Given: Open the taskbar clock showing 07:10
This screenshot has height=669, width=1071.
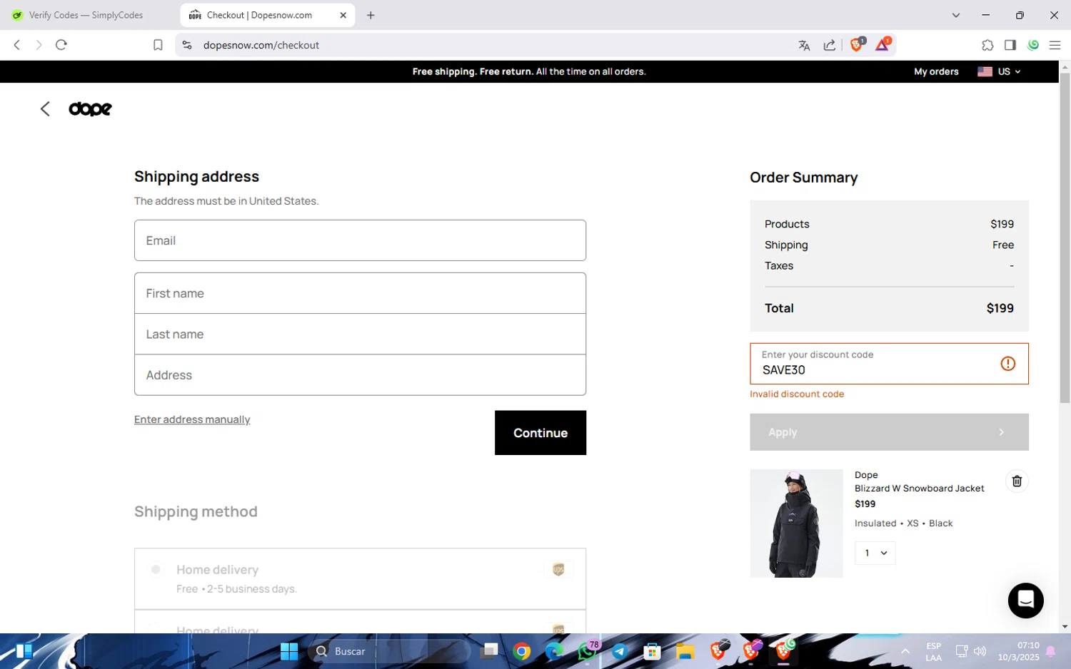Looking at the screenshot, I should (x=1018, y=651).
